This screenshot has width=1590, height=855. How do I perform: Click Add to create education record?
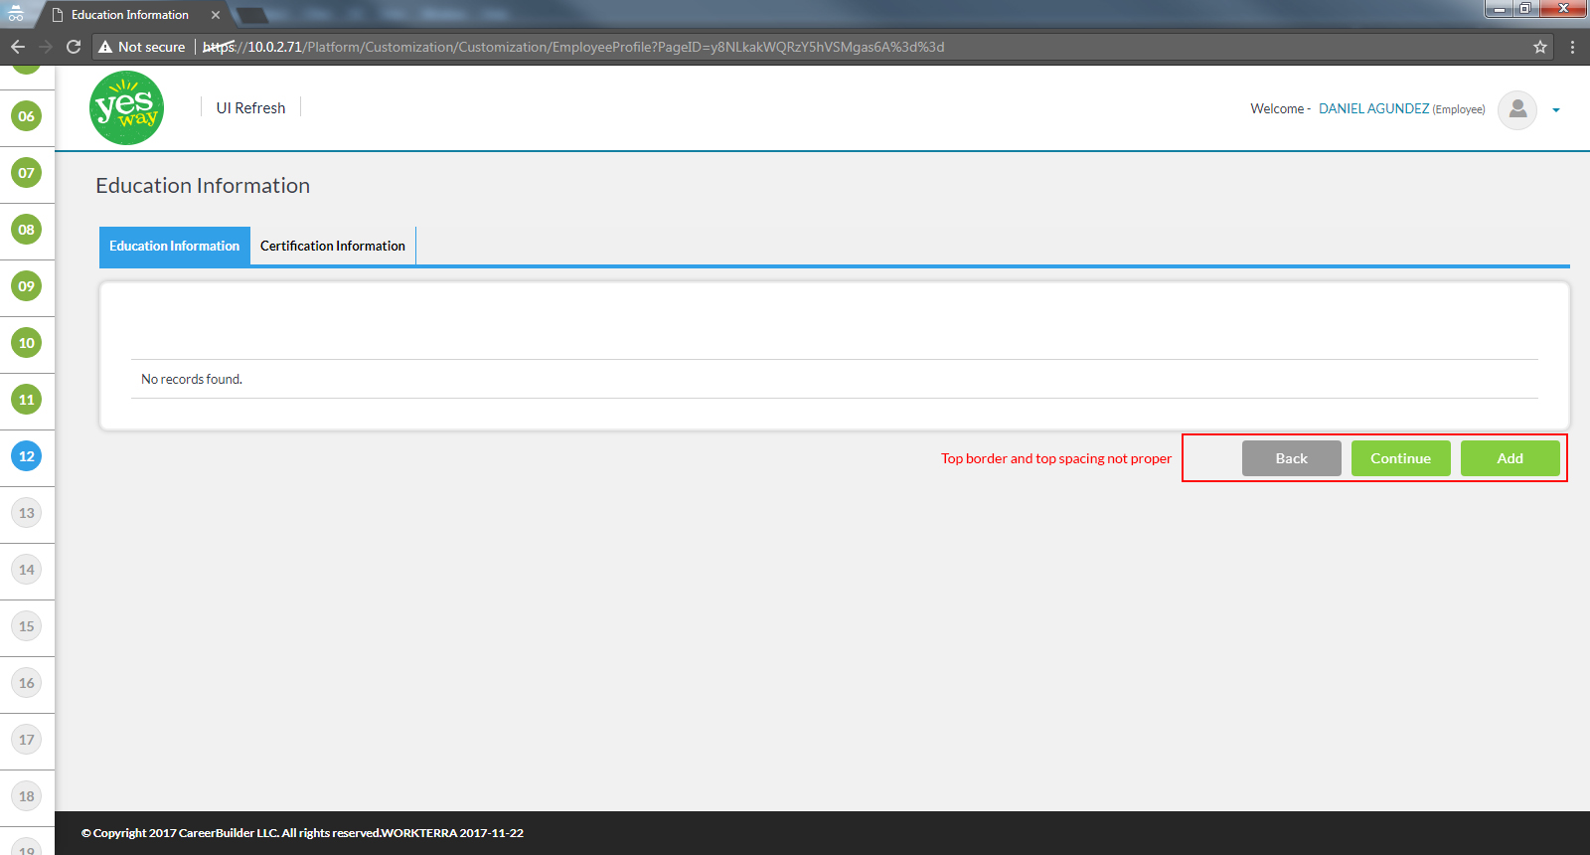(x=1510, y=458)
